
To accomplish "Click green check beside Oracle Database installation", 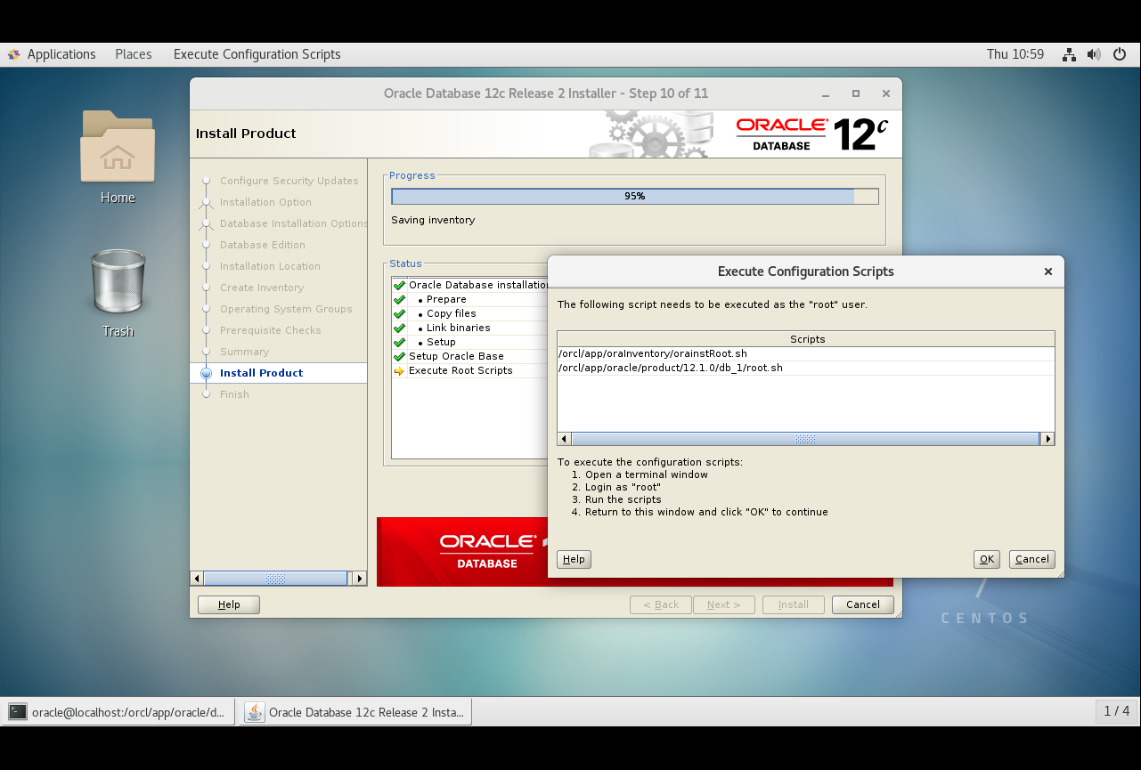I will pos(399,285).
